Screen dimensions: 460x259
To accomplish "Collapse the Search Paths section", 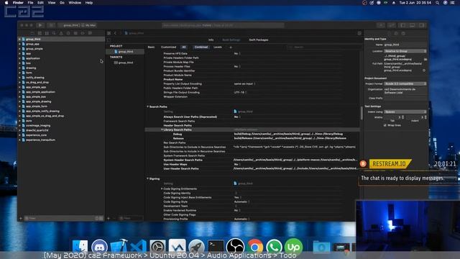I will (147, 106).
